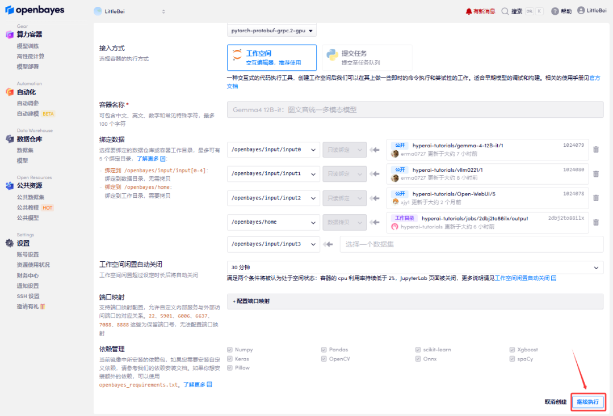Delete the Open-WebUI binding via trash icon

tap(596, 198)
